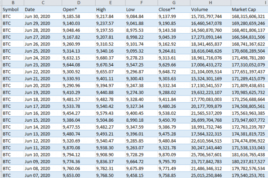Screen dimensions: 268x178
Task: Select the date cell Jun 29, 2020
Action: coord(43,23)
